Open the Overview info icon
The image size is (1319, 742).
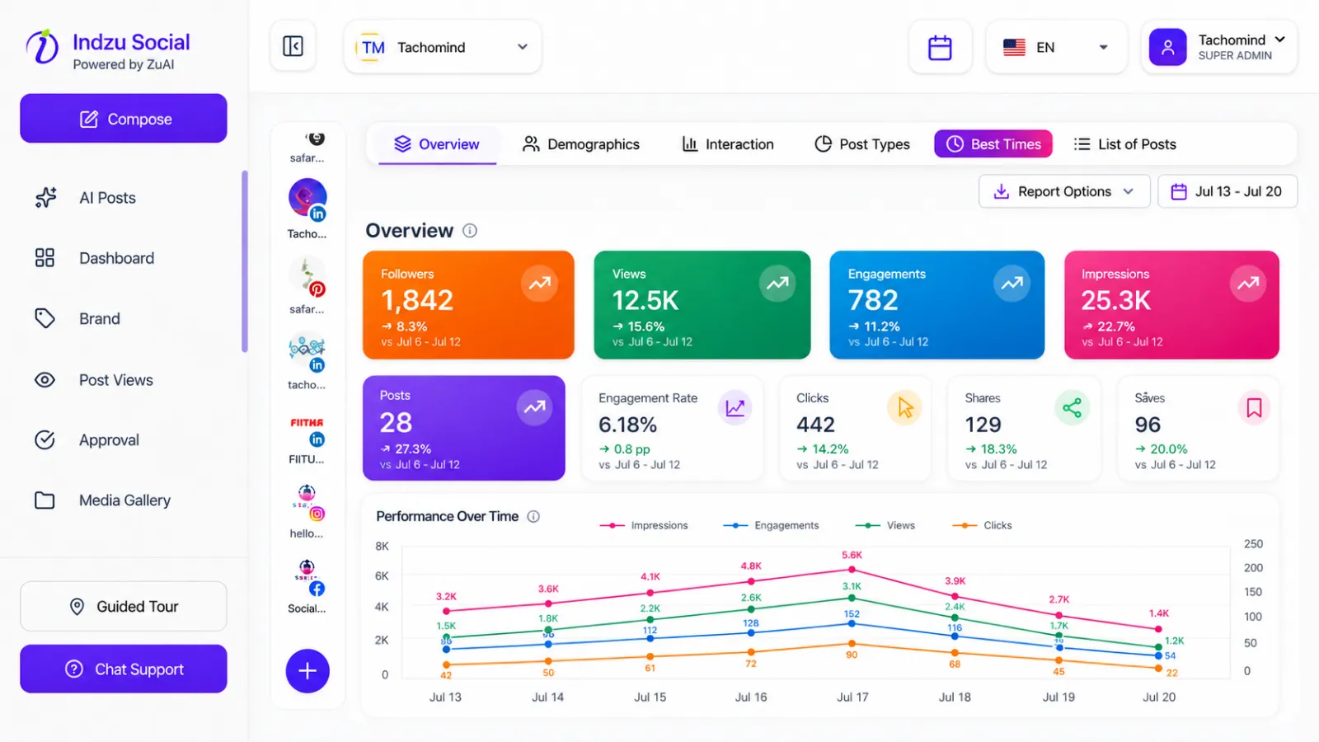point(470,231)
